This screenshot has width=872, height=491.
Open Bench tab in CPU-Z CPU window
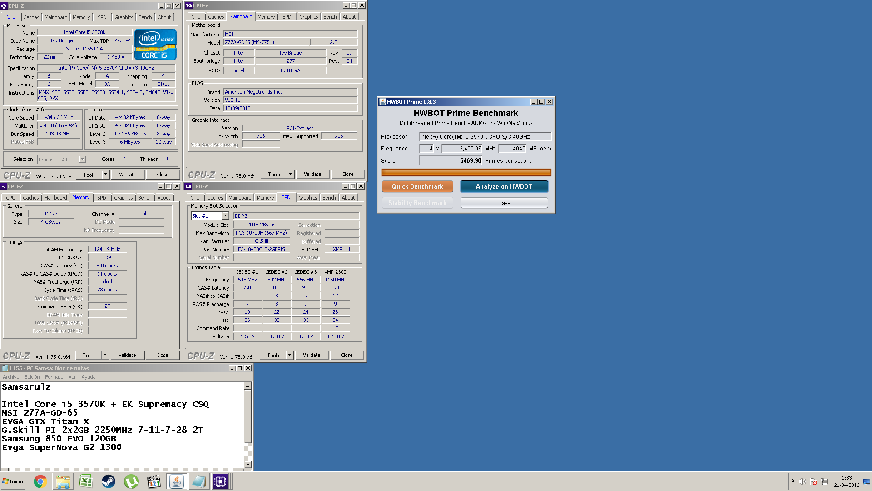(x=145, y=17)
